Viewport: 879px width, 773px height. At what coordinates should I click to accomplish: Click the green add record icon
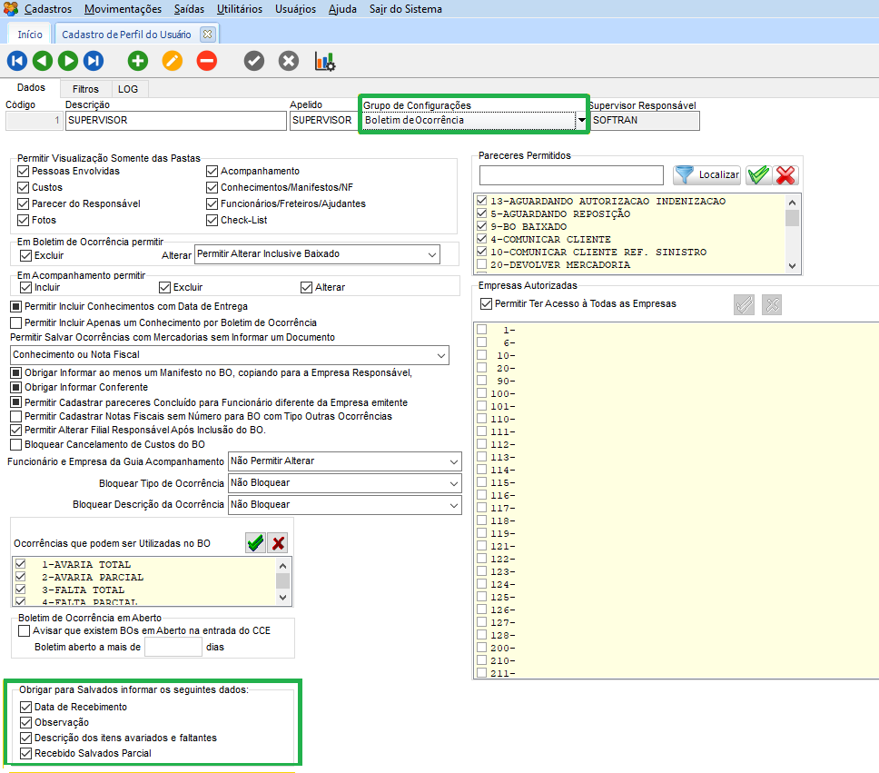click(137, 61)
